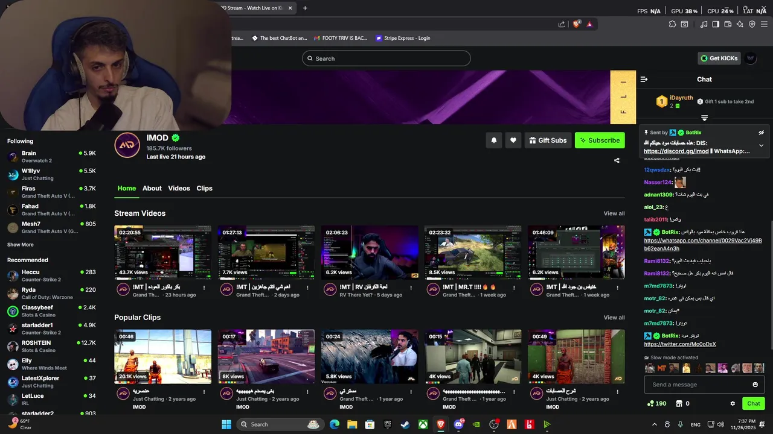Select the MT emote in chat quick bar

[x=662, y=368]
